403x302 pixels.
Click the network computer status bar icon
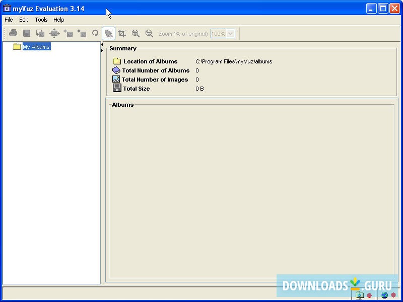(360, 295)
